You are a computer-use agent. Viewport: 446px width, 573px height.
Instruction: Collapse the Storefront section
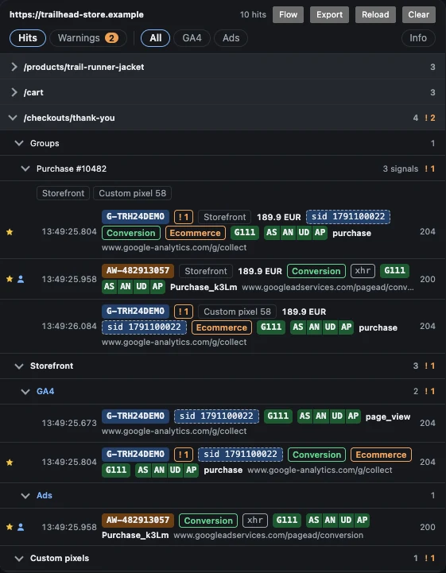[x=223, y=366]
